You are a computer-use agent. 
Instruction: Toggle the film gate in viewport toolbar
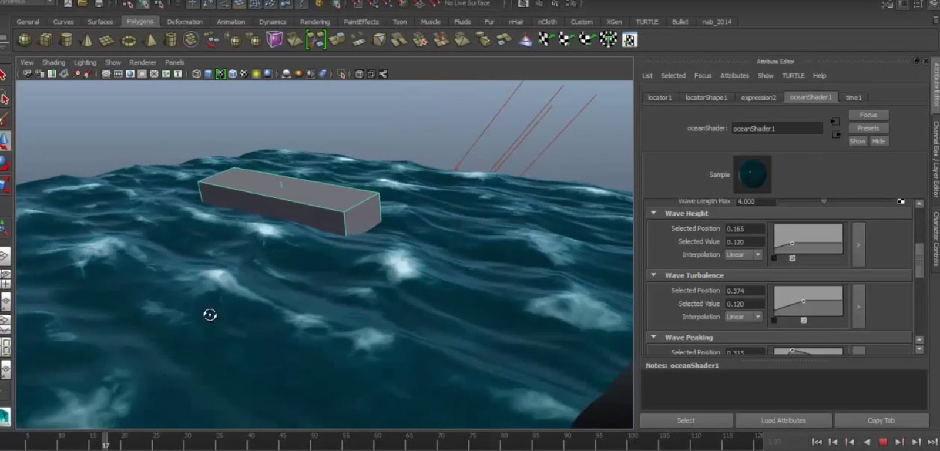click(118, 74)
